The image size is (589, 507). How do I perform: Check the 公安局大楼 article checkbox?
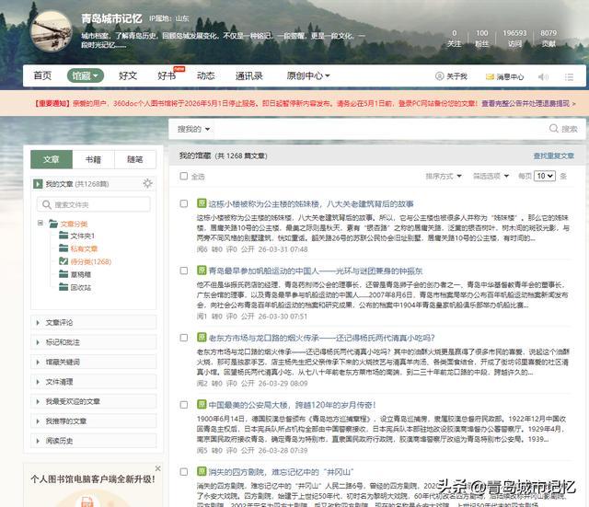[184, 405]
